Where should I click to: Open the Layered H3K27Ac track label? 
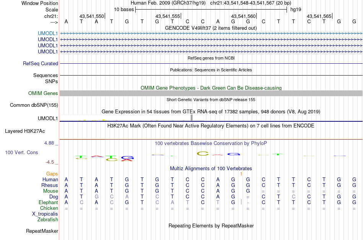pyautogui.click(x=25, y=131)
